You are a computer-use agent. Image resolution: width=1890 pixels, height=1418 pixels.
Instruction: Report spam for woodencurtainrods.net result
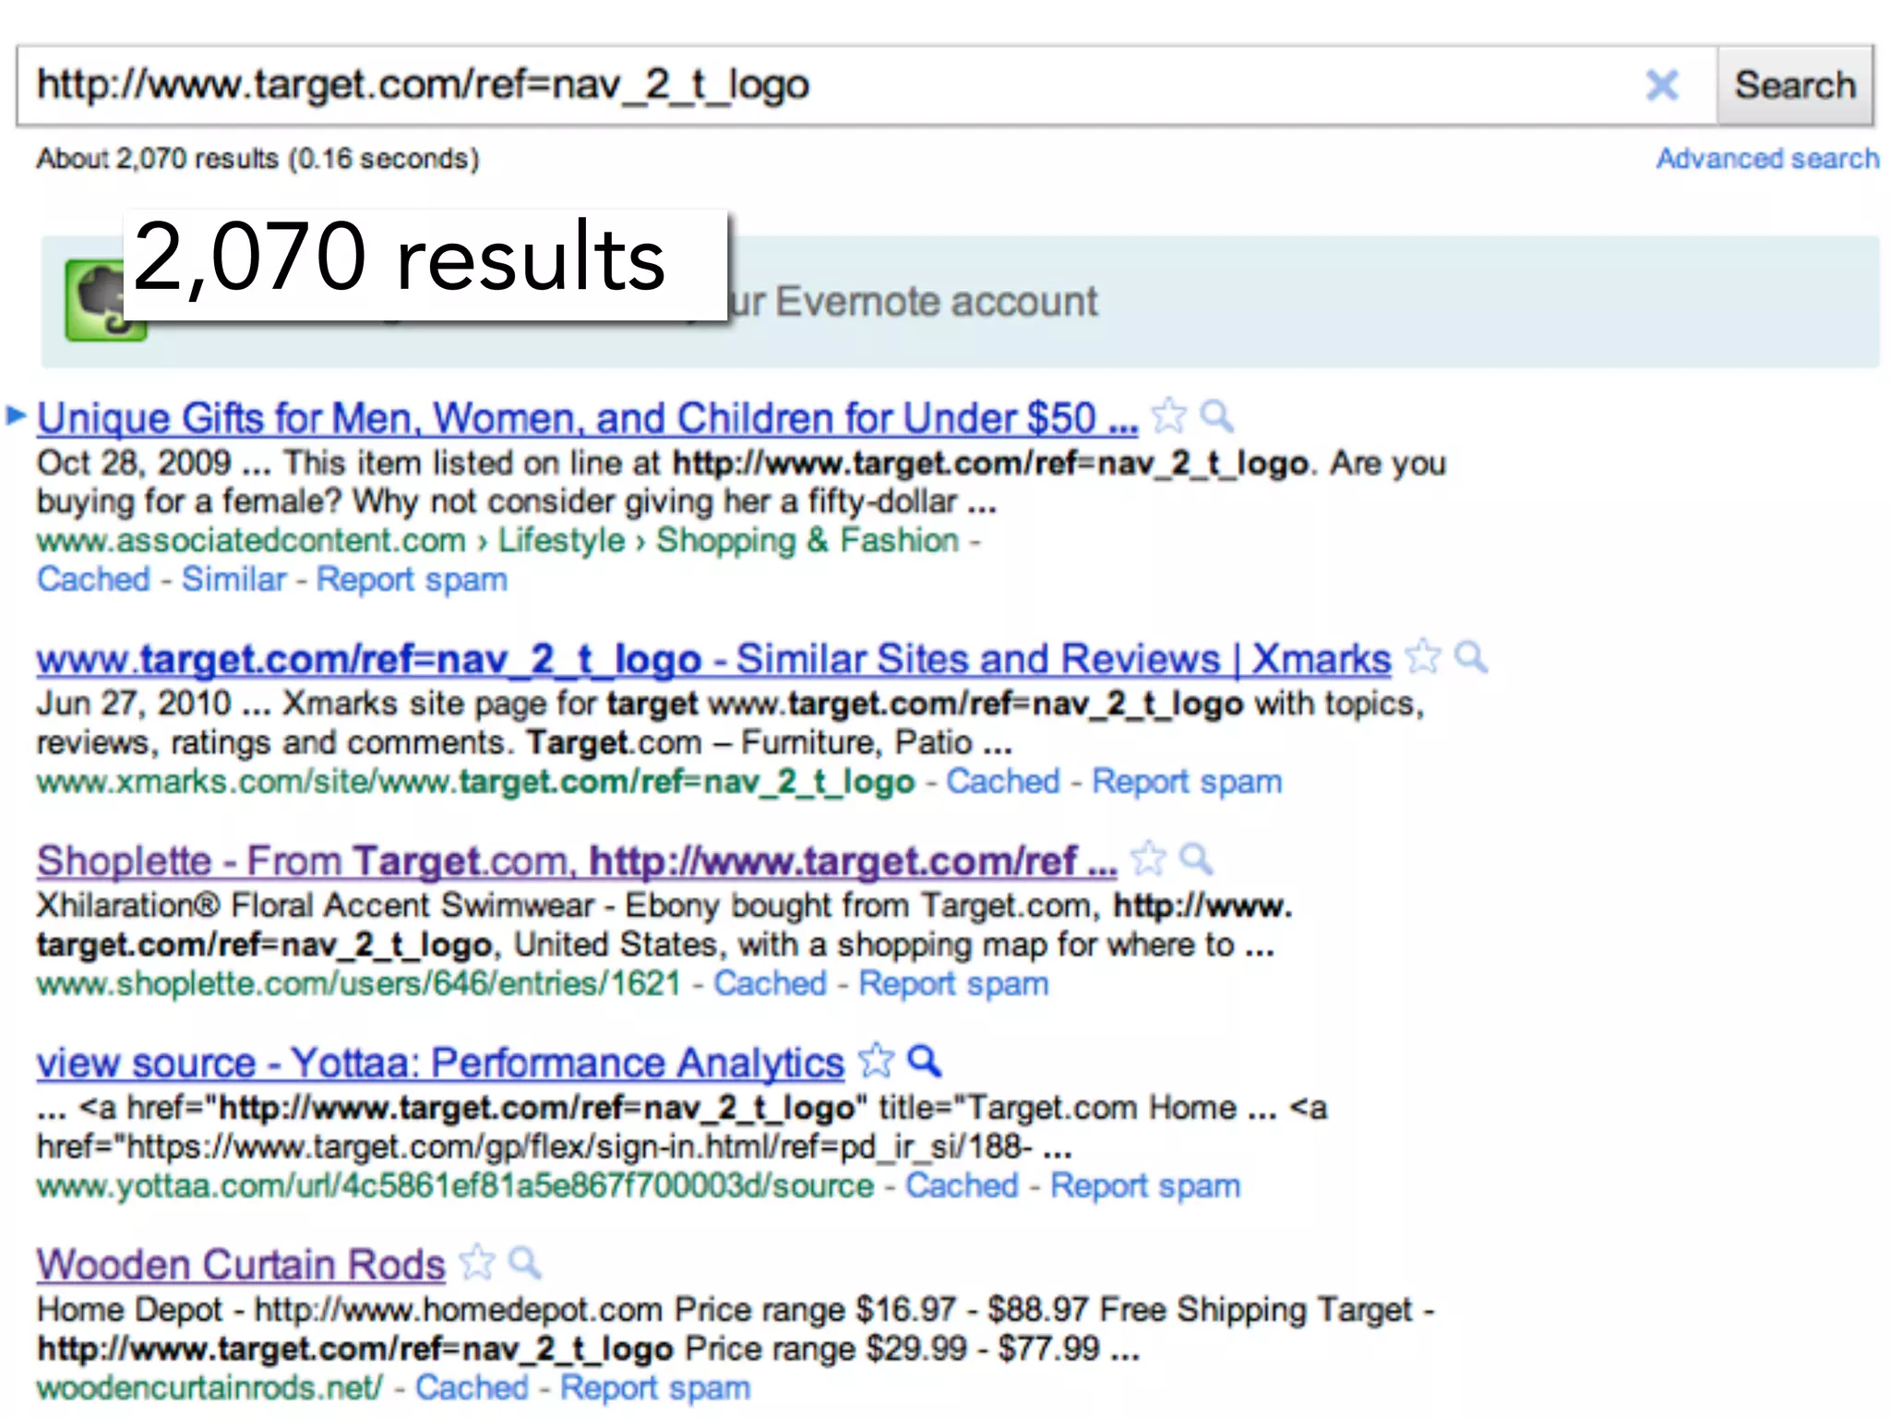(655, 1388)
